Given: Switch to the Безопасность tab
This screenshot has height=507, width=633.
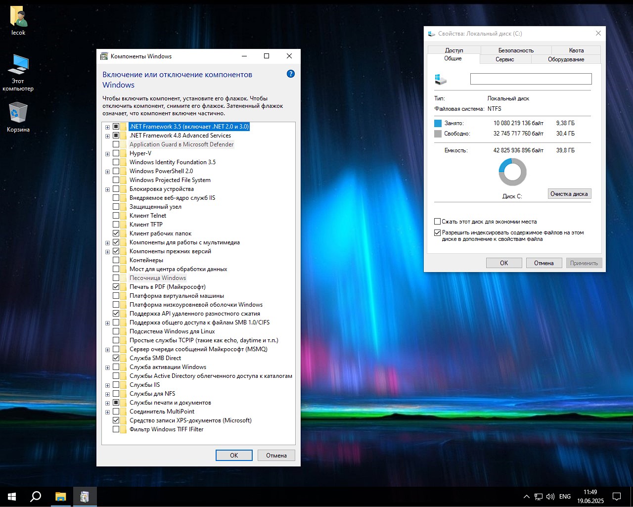Looking at the screenshot, I should (x=516, y=50).
